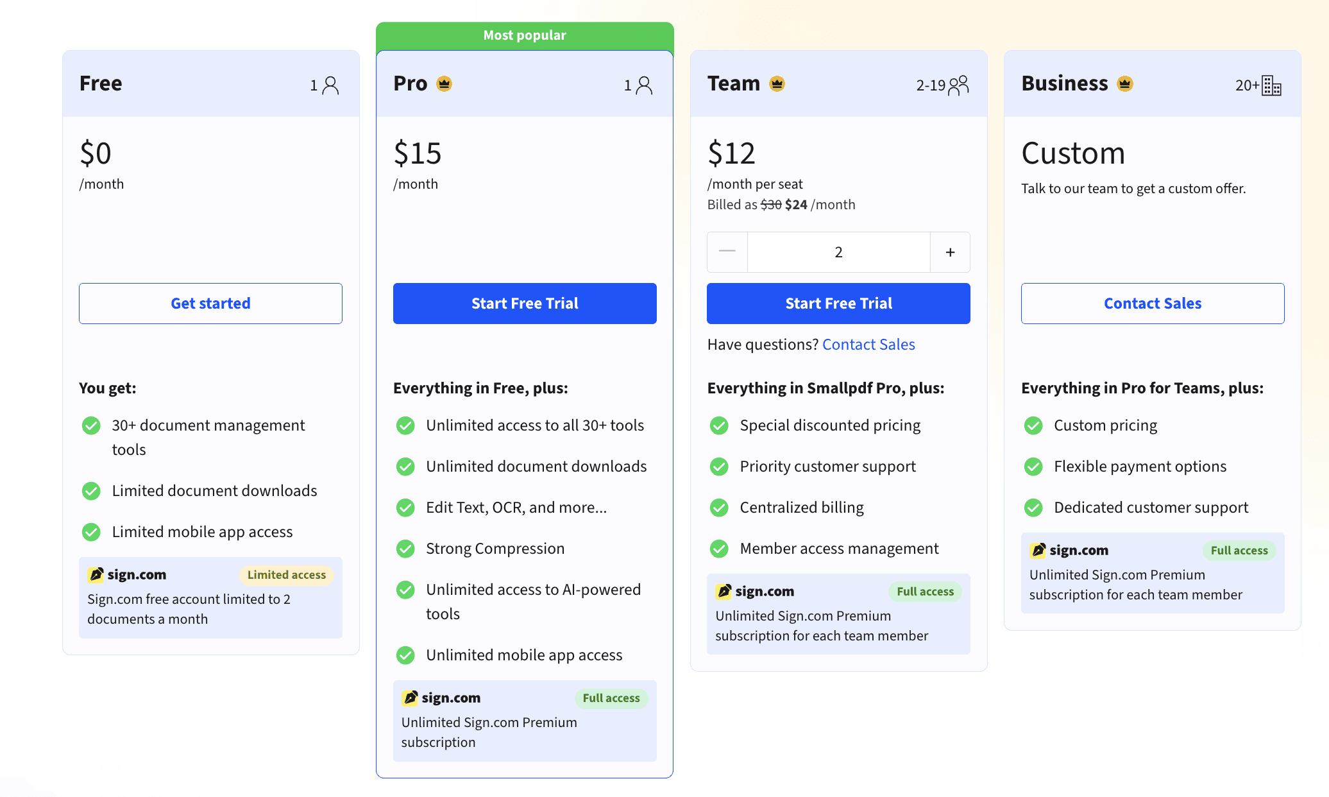Click the multi-user icon beside 2-19
Viewport: 1329px width, 797px height.
tap(959, 84)
